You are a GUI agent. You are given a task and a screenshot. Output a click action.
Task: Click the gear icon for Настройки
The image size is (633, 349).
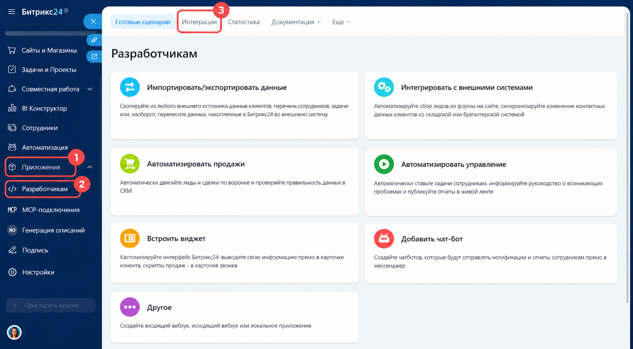12,272
